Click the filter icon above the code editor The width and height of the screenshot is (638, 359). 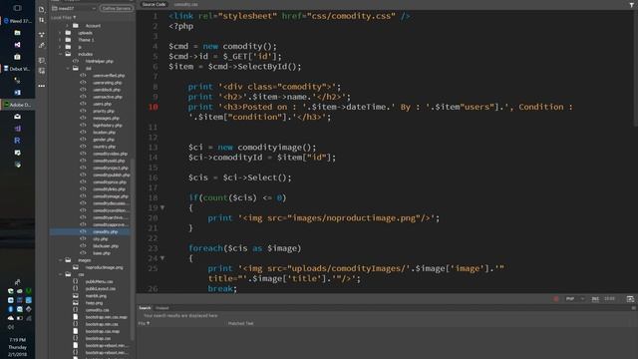coord(631,4)
